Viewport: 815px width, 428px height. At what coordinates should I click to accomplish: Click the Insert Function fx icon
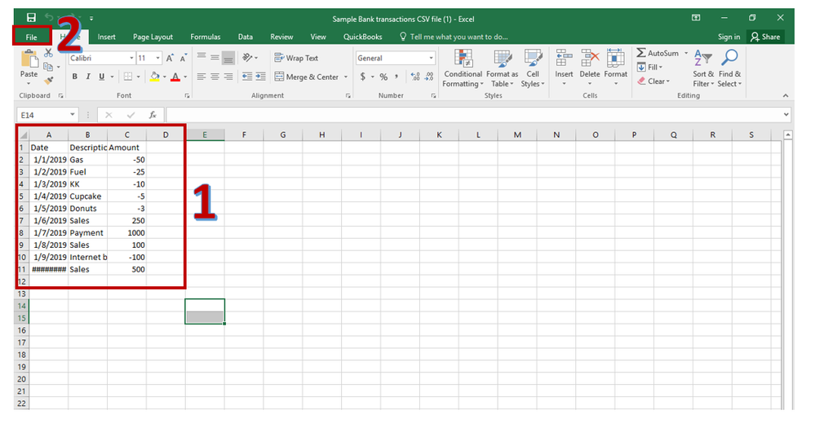tap(153, 115)
